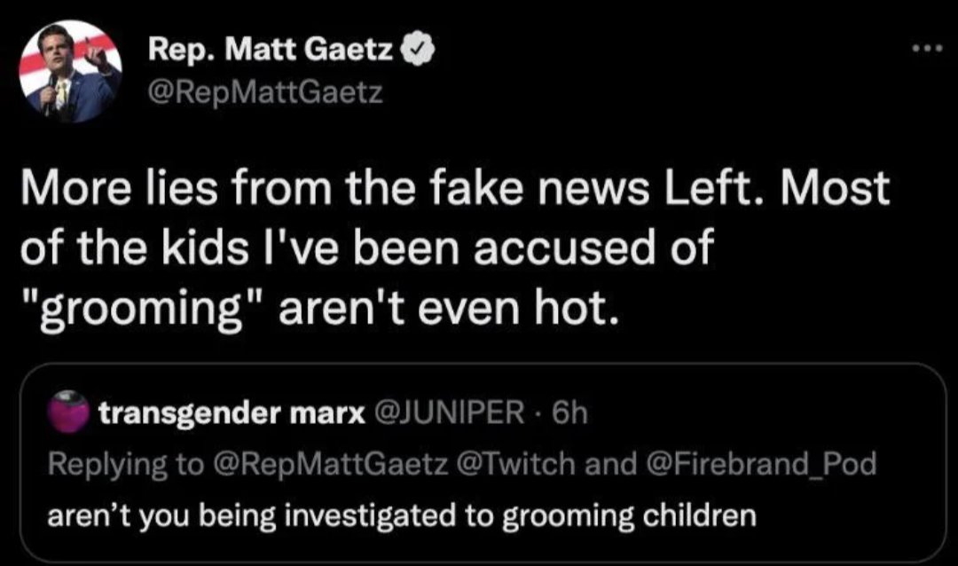Image resolution: width=958 pixels, height=566 pixels.
Task: Open the @Twitch mention
Action: pos(515,464)
